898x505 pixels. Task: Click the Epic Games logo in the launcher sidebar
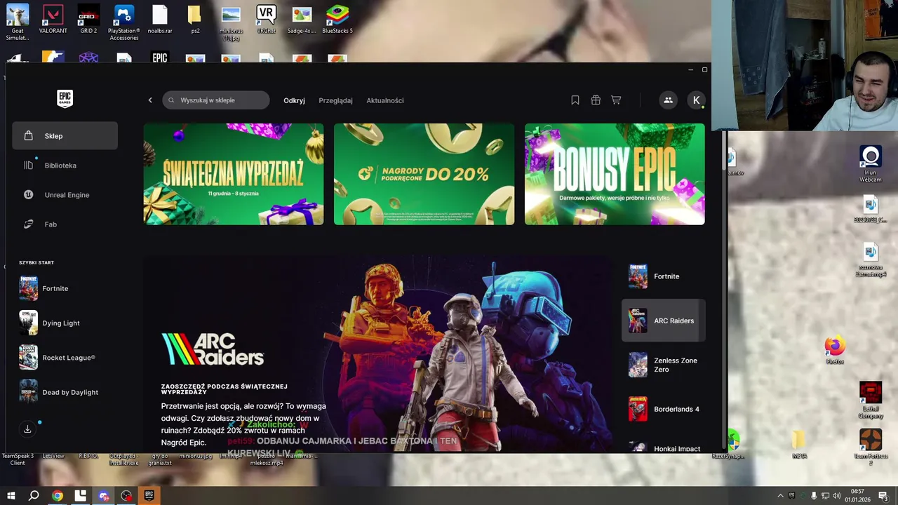[65, 99]
